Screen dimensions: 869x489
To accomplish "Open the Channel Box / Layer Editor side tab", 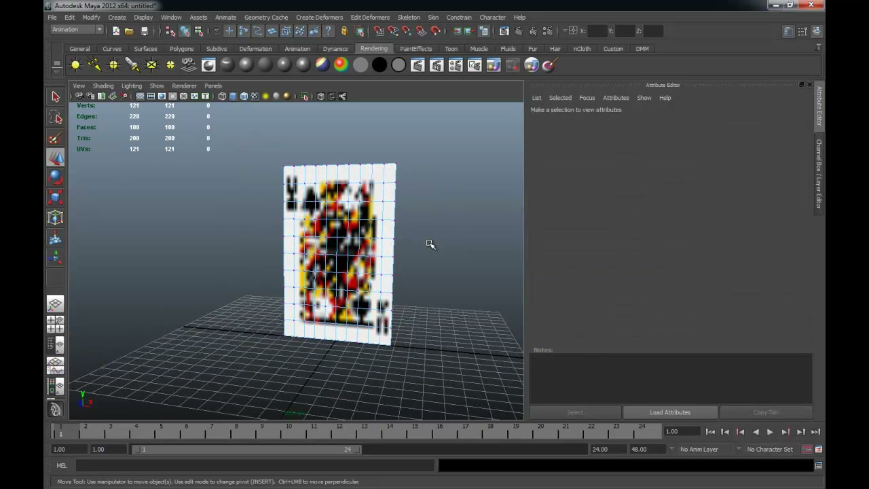I will click(819, 175).
